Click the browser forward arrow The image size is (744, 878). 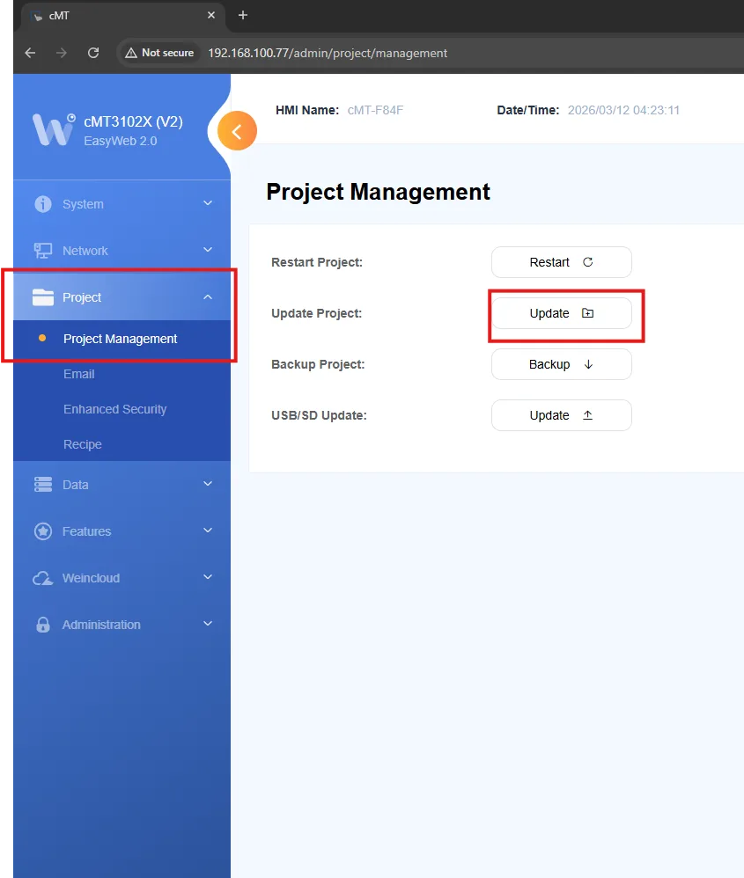(62, 53)
